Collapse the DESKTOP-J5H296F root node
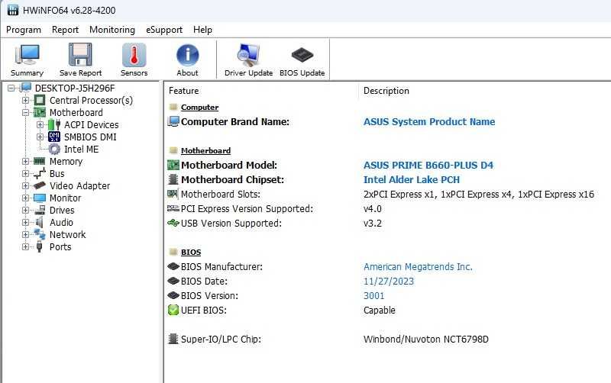 11,89
